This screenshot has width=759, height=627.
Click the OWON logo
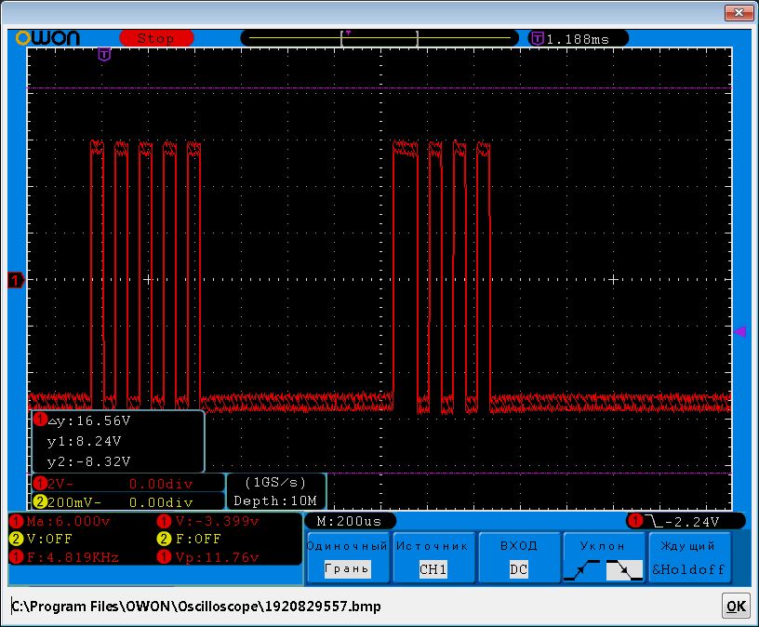47,38
